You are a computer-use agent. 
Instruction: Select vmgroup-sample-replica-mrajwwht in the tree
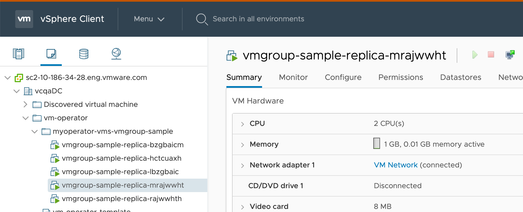point(123,185)
